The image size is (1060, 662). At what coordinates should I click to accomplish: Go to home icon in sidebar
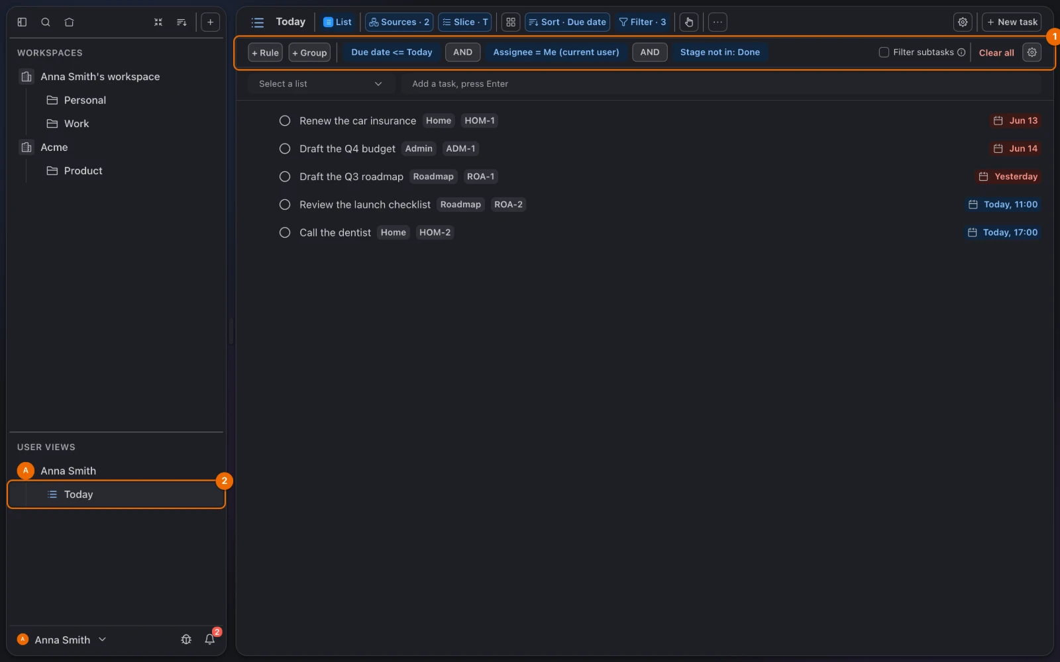point(69,22)
